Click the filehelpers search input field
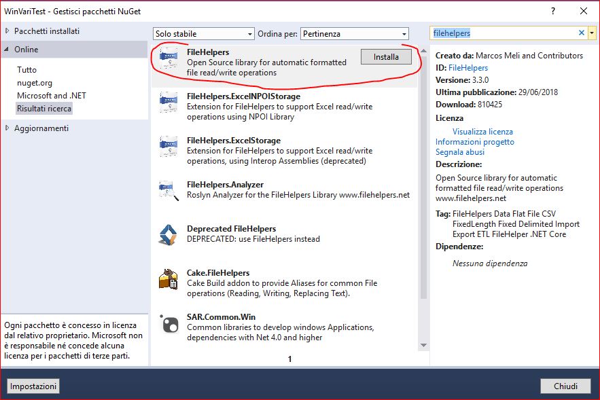The image size is (600, 400). click(504, 33)
